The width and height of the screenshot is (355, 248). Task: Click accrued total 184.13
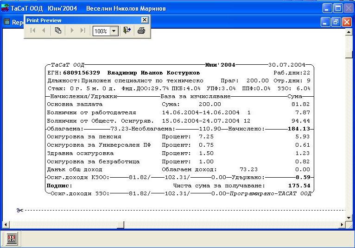(299, 129)
